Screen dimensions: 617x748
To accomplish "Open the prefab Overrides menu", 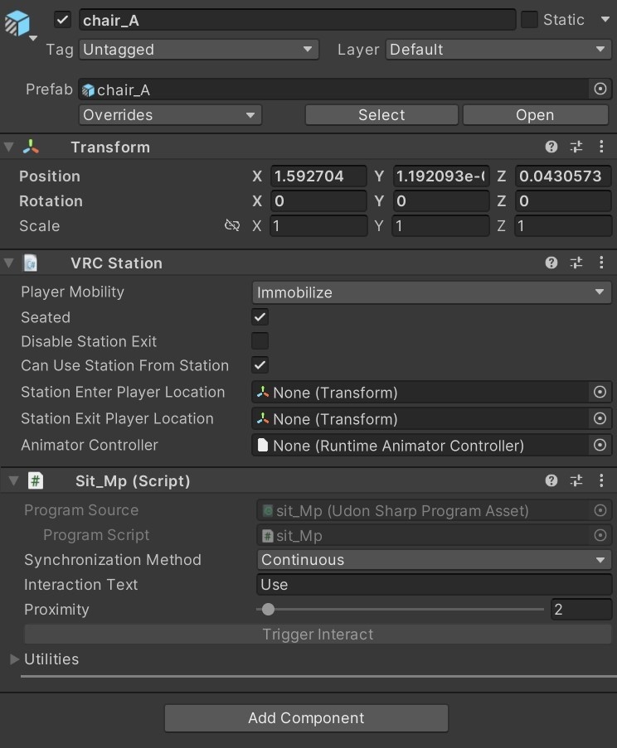I will click(170, 115).
